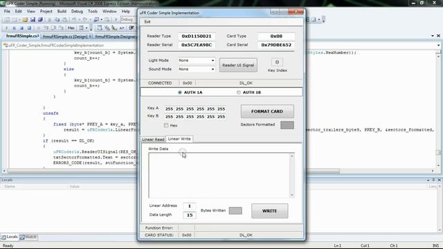
Task: Click the WRITE button
Action: [x=270, y=211]
